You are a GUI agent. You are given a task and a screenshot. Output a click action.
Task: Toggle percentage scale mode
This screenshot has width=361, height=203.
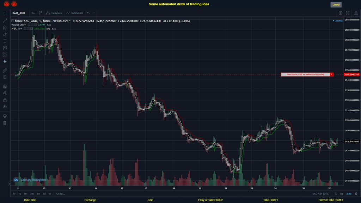[336, 194]
